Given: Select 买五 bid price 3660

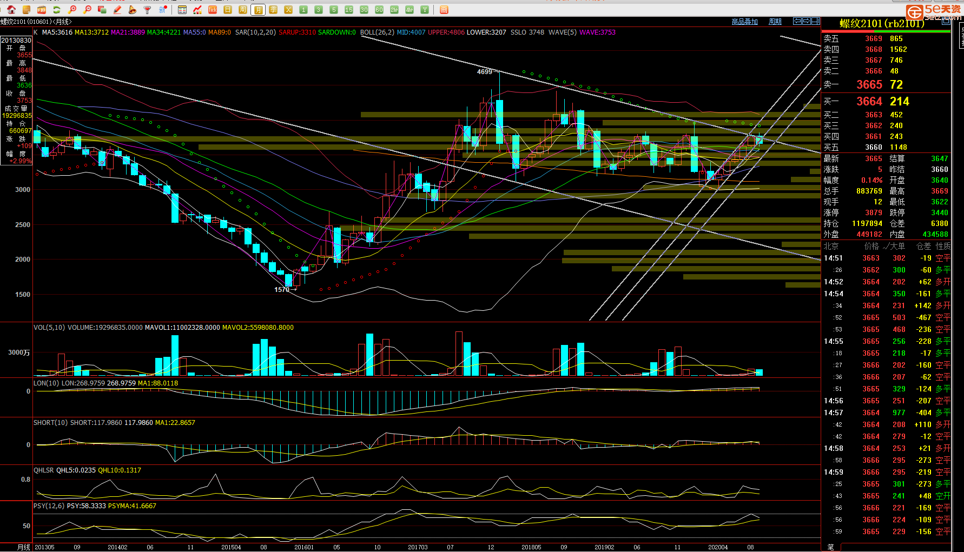Looking at the screenshot, I should [x=874, y=148].
